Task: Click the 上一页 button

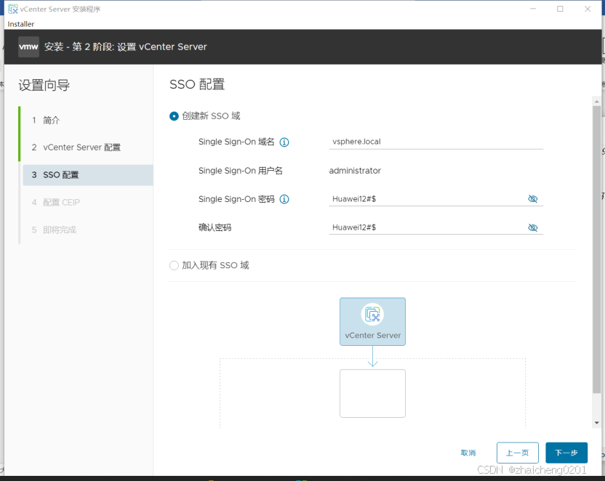Action: pyautogui.click(x=518, y=453)
